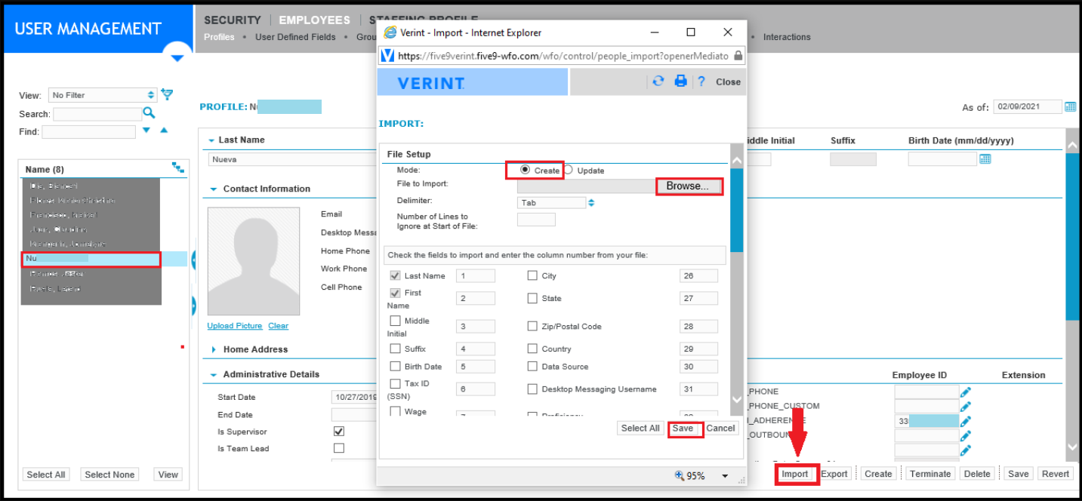Click the address bar lock icon
Viewport: 1082px width, 501px height.
(738, 56)
